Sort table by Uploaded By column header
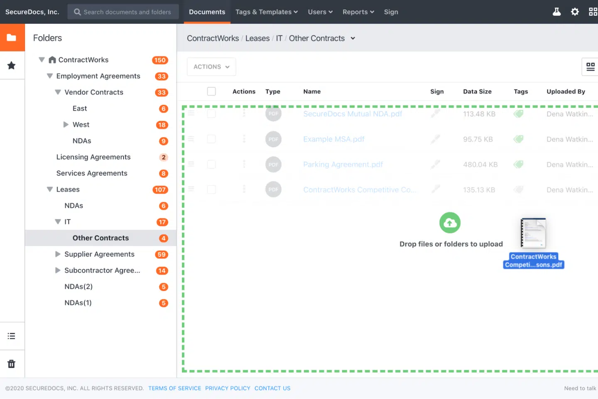 (566, 91)
